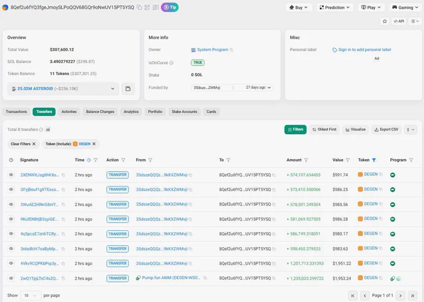Copy signature GFyjBeuf1gXTEess
424x302 pixels.
point(63,190)
